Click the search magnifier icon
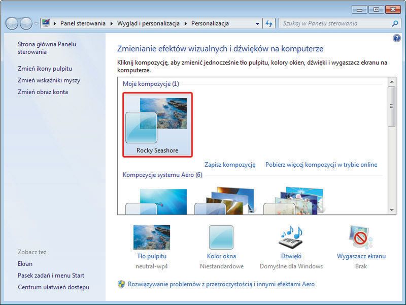This screenshot has height=305, width=406. [395, 23]
